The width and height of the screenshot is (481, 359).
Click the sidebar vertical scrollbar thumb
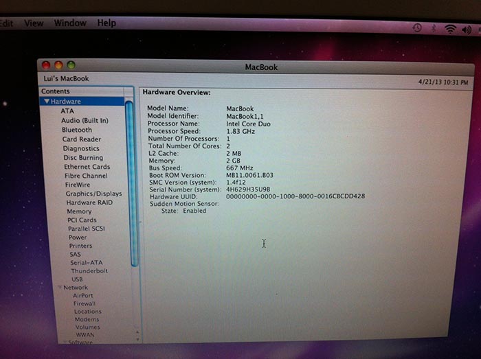point(131,184)
